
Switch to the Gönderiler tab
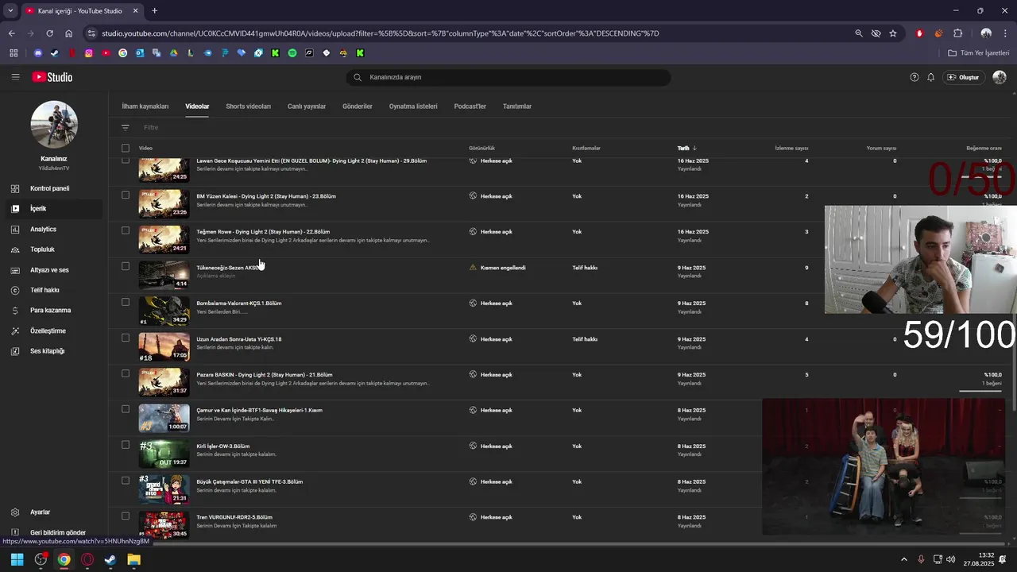(358, 106)
